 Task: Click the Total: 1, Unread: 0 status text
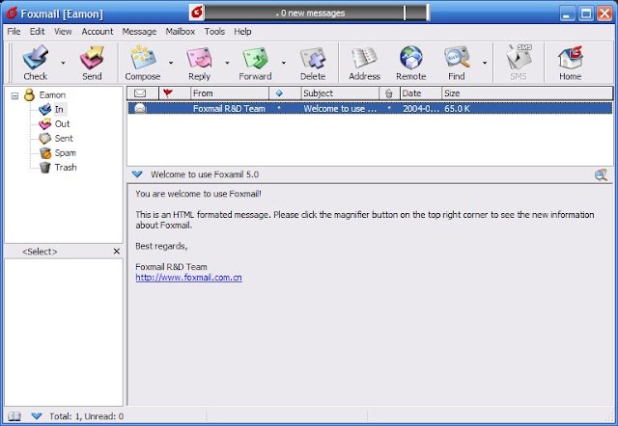point(86,416)
